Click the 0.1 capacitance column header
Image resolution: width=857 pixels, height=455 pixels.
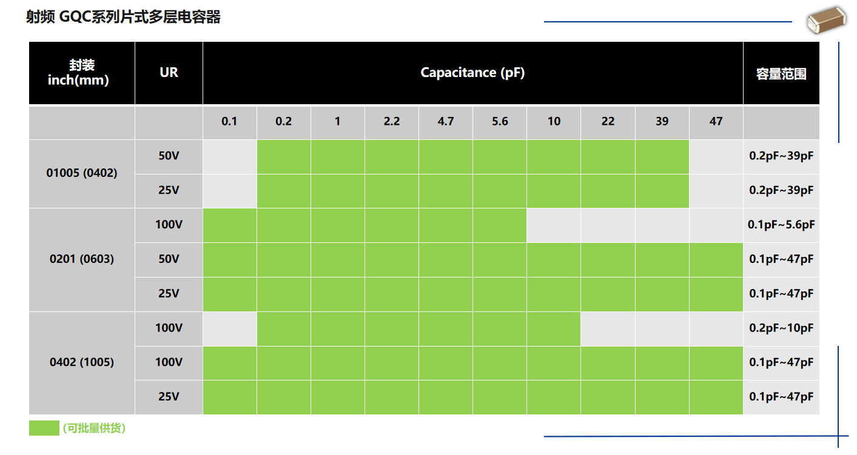click(x=229, y=122)
